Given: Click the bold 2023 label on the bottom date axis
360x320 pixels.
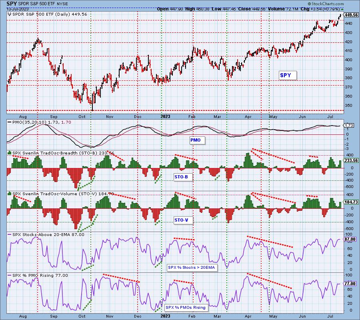Looking at the screenshot, I should 166,316.
